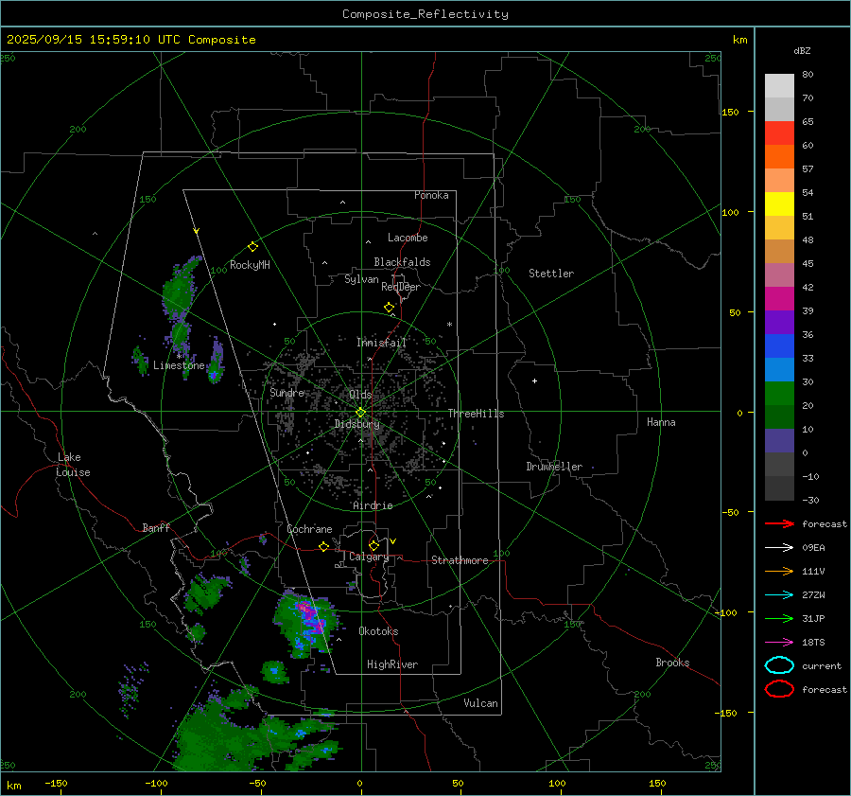
Task: Click the -150 value on the bottom km axis
Action: pos(56,783)
